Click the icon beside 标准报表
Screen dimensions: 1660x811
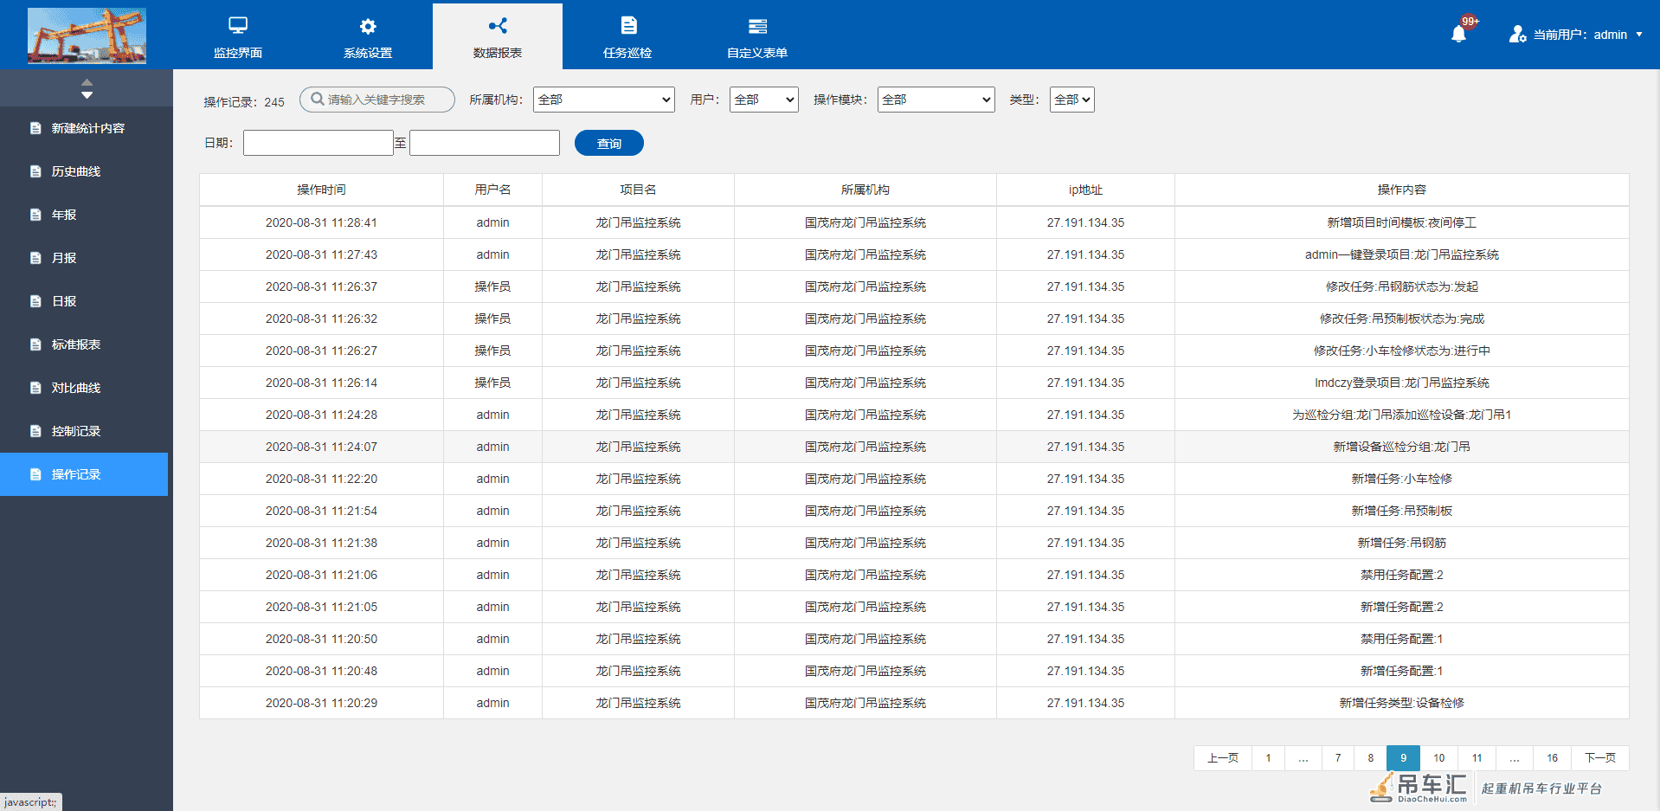point(35,344)
